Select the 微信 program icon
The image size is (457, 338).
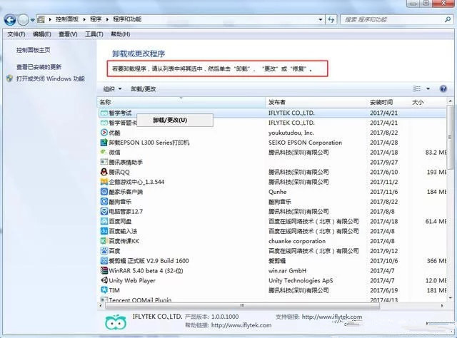(103, 152)
